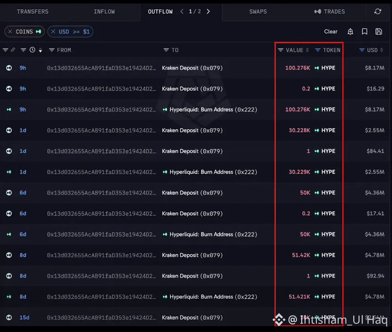
Task: Open sender address on 8d $92.94 row
Action: coord(101,276)
